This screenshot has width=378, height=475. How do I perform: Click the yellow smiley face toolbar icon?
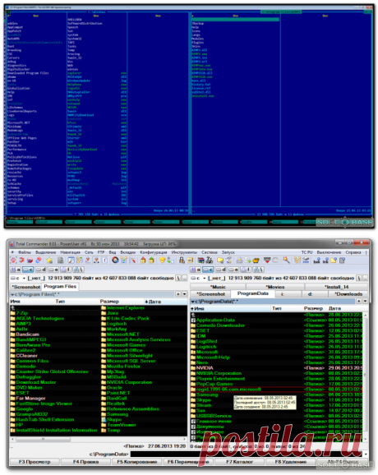(163, 260)
